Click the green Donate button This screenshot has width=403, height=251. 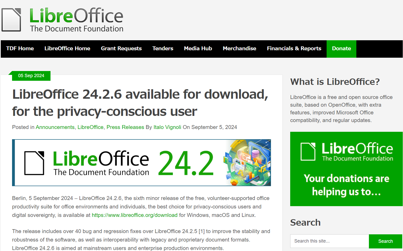[x=341, y=49]
